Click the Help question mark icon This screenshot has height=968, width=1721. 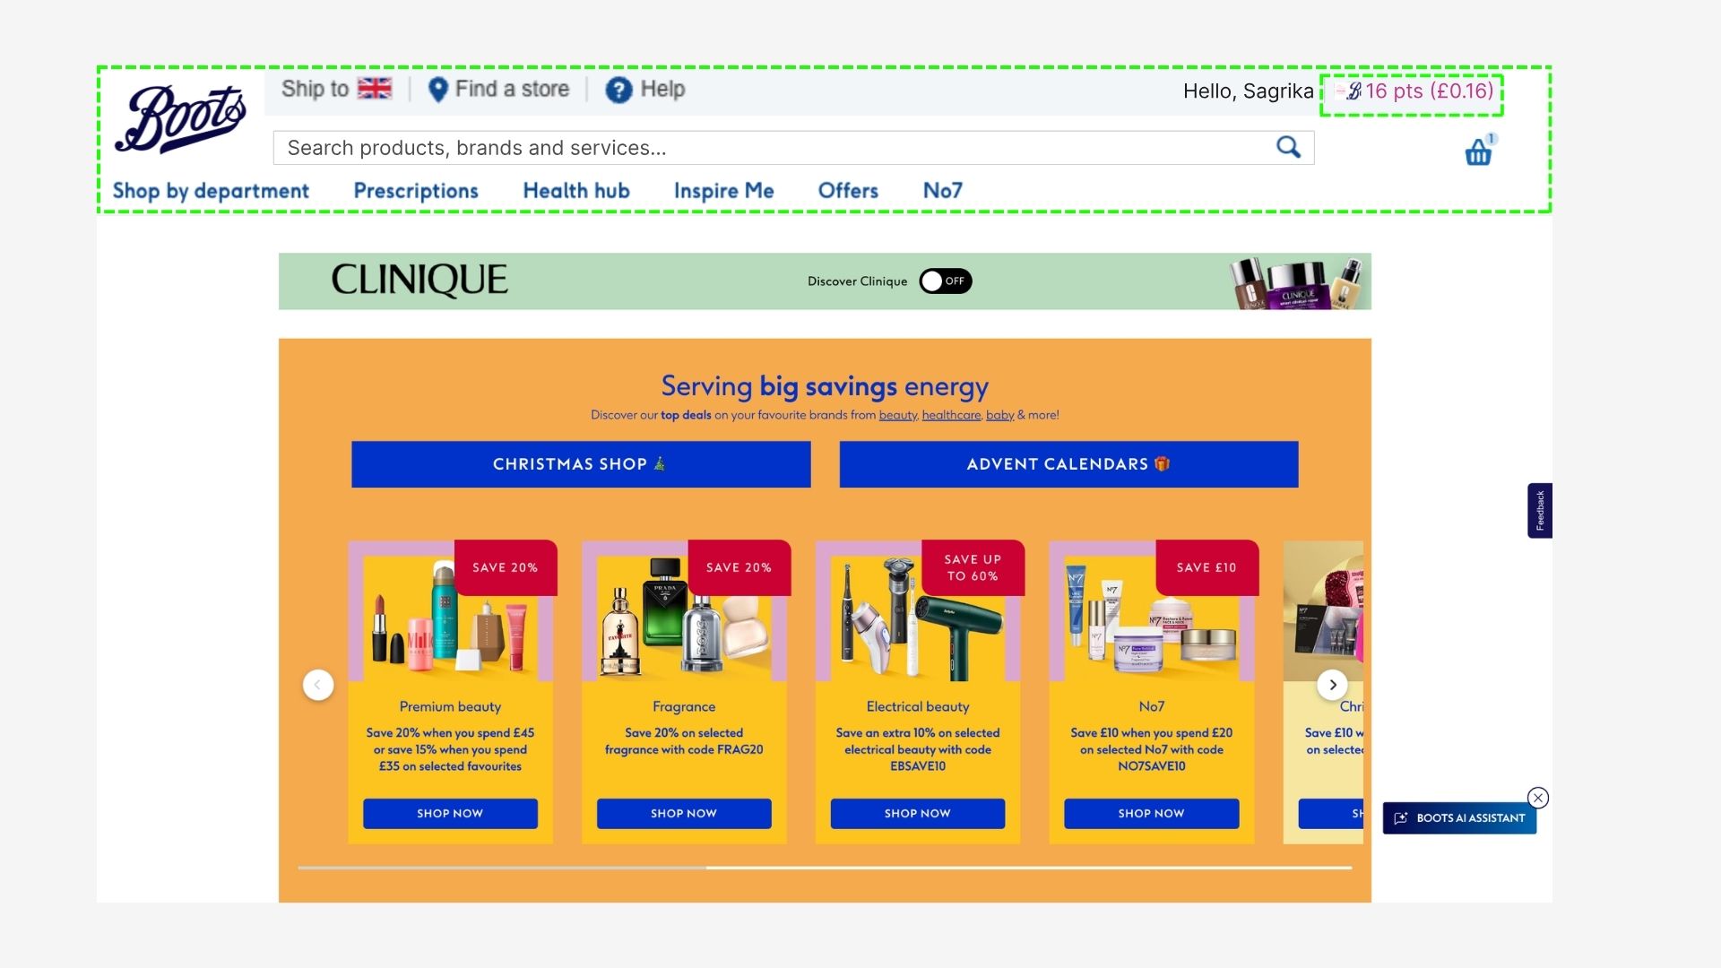[618, 90]
